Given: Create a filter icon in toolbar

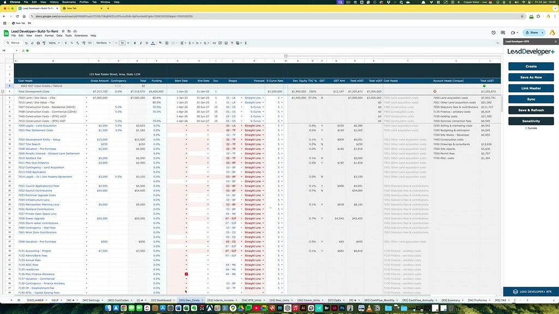Looking at the screenshot, I should pos(231,43).
